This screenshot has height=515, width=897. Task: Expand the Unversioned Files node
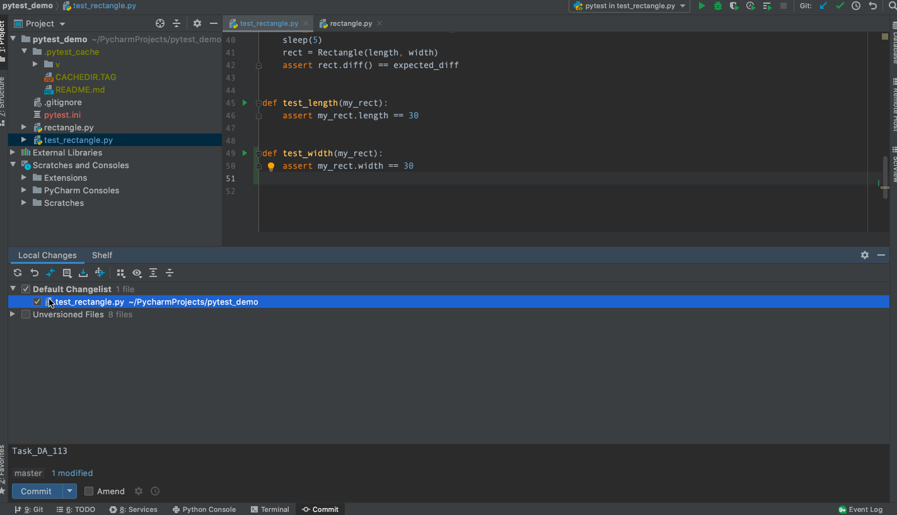tap(13, 314)
